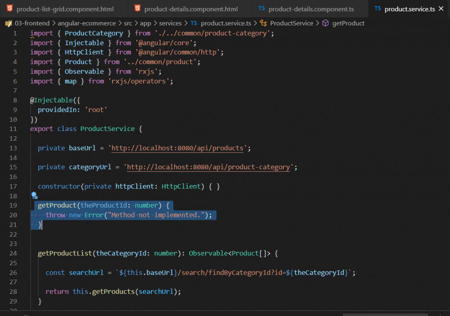Click class symbol icon in breadcrumb
The image size is (450, 316).
pos(263,23)
